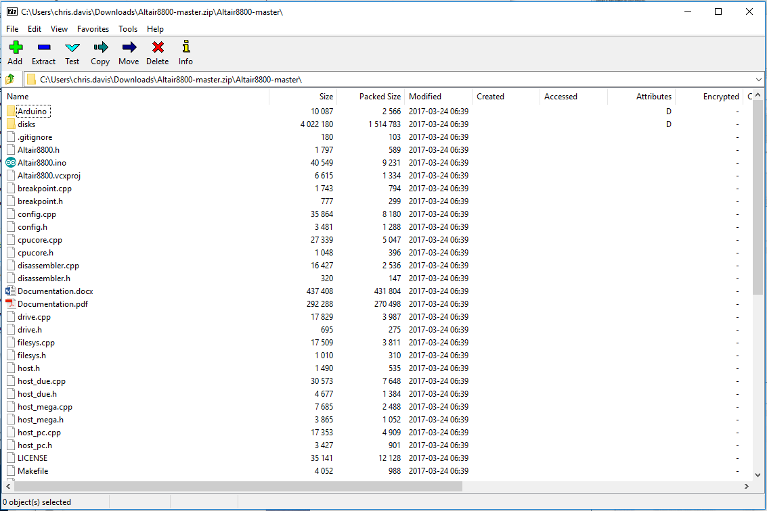Select the Altair8800.vcxproj file name
767x511 pixels.
pos(49,175)
